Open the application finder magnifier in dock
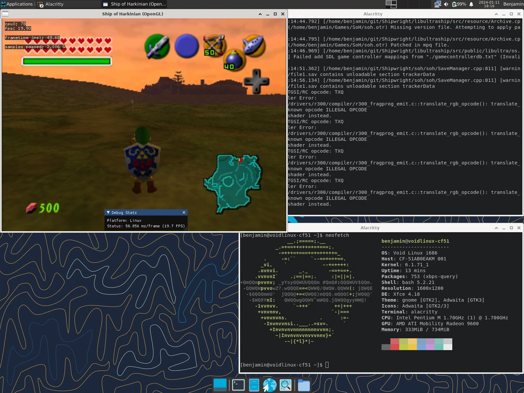This screenshot has width=524, height=393. [286, 385]
